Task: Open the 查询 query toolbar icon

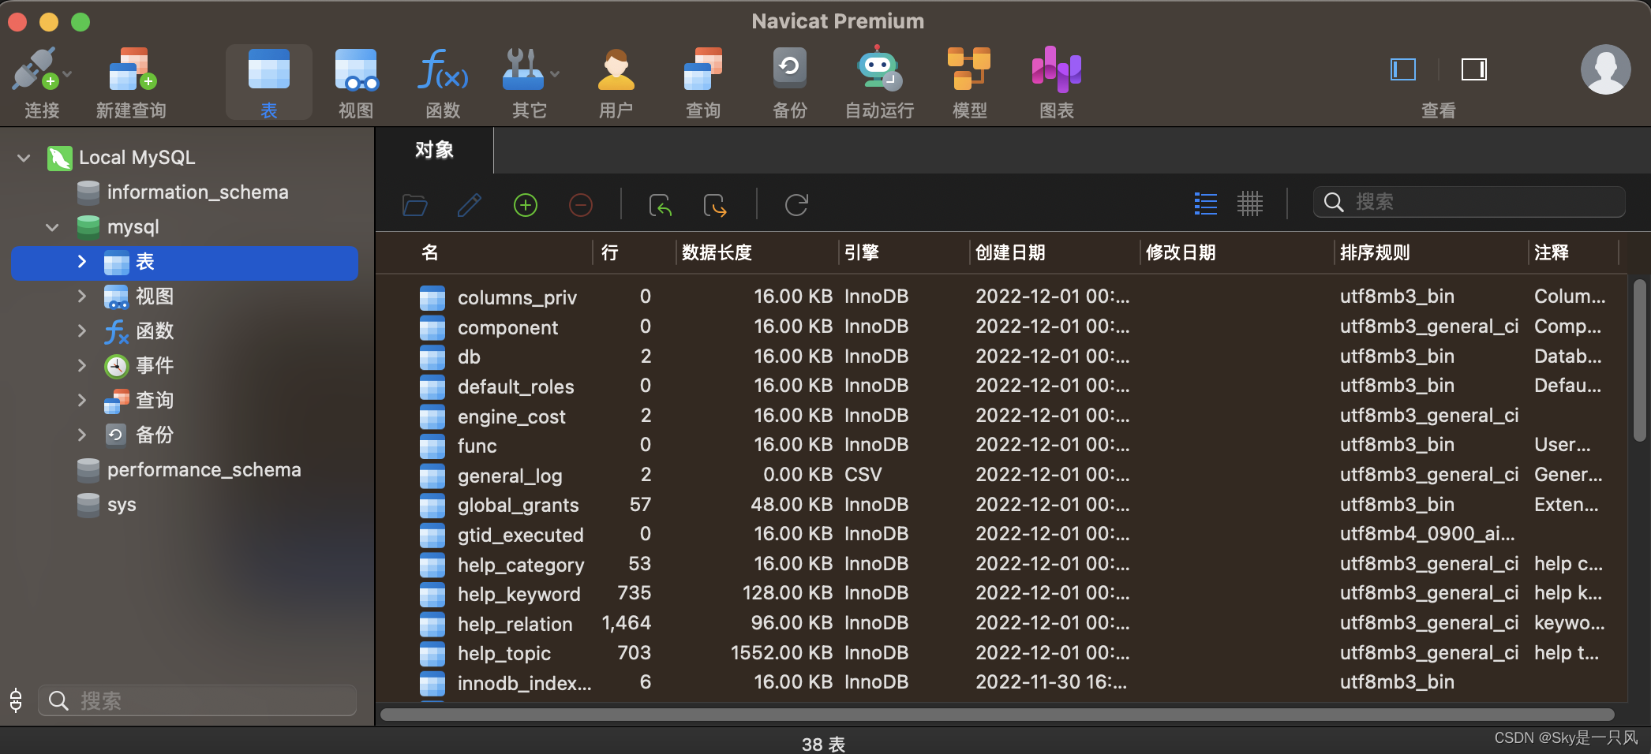Action: click(702, 69)
